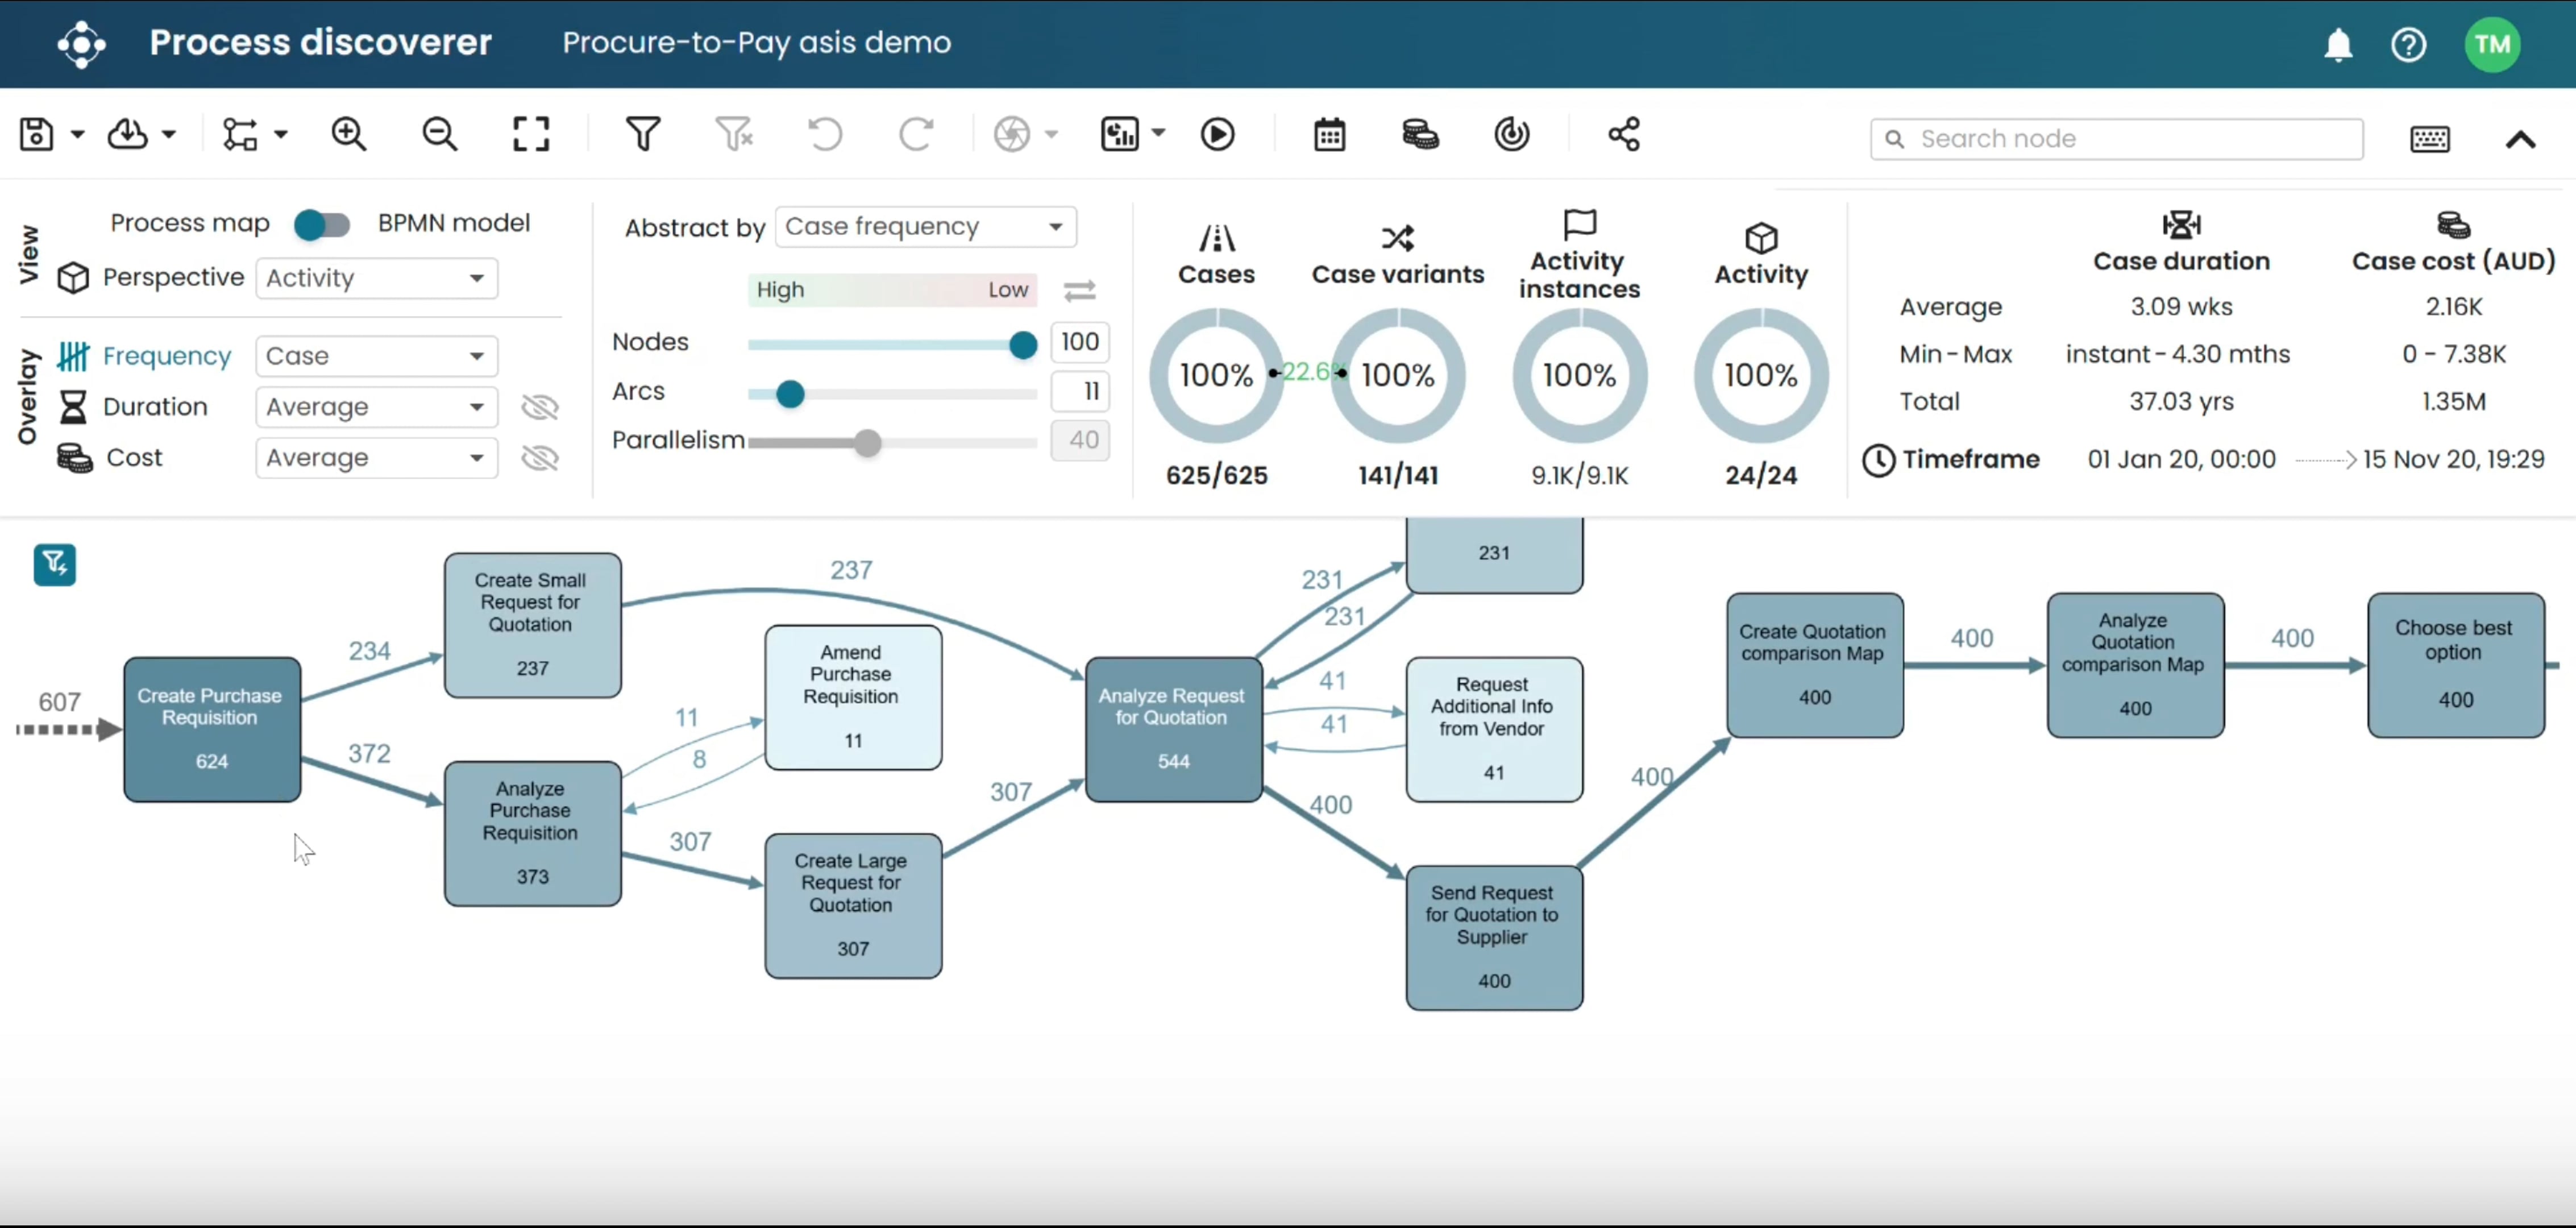2576x1228 pixels.
Task: Click the coin stack cost icon in toolbar
Action: point(1420,134)
